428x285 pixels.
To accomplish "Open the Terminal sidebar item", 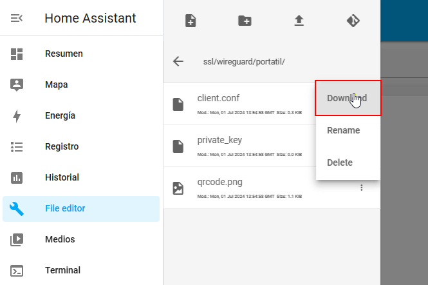I will pos(62,270).
